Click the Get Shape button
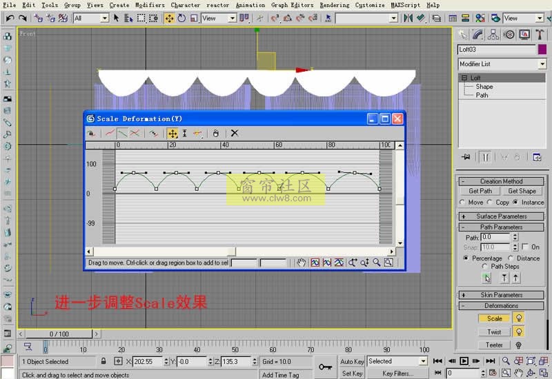 (522, 191)
